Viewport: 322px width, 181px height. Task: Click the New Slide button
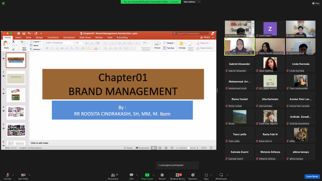tap(24, 46)
